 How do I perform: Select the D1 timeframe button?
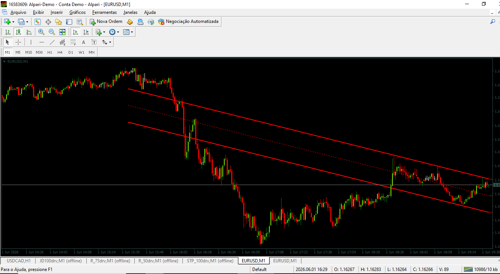click(x=71, y=52)
